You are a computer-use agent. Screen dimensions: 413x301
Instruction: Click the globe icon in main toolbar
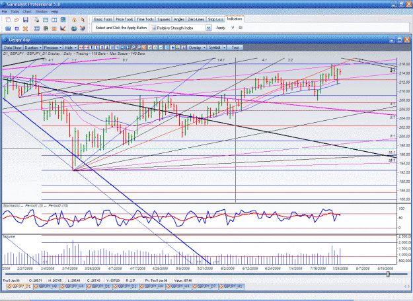point(74,28)
